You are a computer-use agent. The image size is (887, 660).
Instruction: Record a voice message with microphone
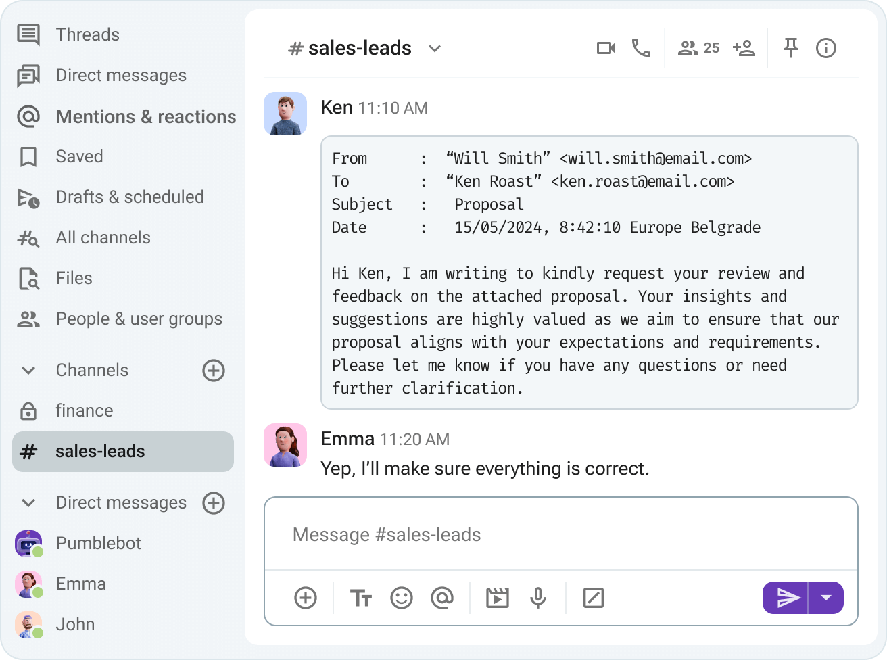point(538,598)
